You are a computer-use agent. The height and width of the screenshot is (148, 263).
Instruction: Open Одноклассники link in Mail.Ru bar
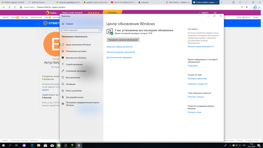(x=36, y=17)
